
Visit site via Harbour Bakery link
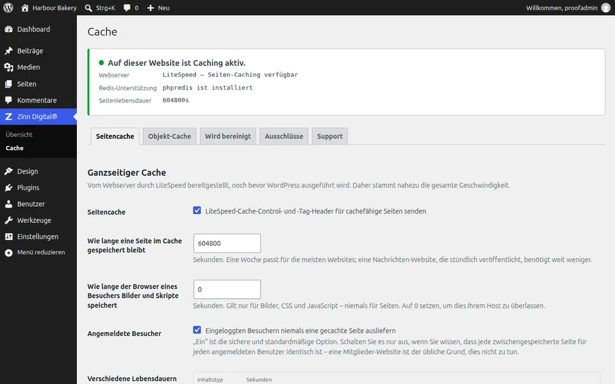[x=49, y=8]
